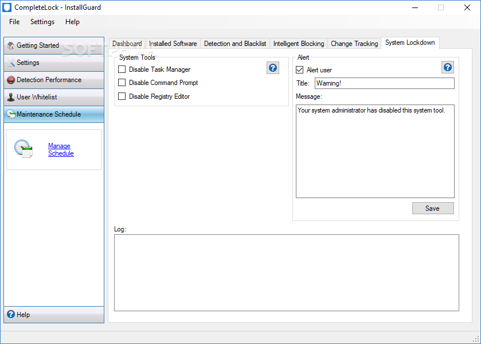Uncheck the Alert user checkbox
The image size is (481, 344).
pos(299,70)
